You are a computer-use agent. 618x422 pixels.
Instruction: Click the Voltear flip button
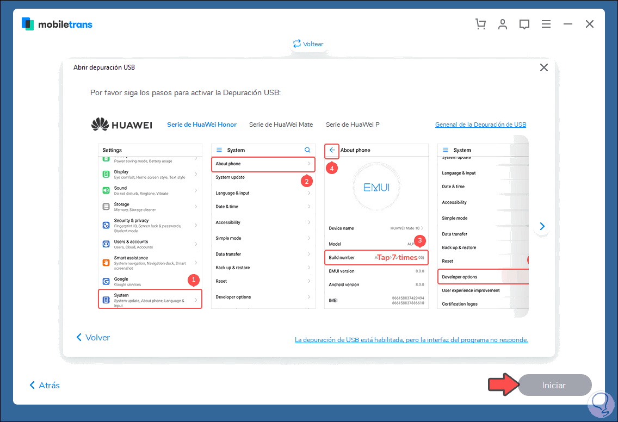click(x=308, y=44)
